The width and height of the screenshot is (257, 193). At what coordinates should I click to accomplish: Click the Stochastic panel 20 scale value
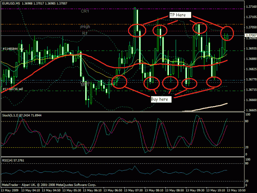(247, 147)
